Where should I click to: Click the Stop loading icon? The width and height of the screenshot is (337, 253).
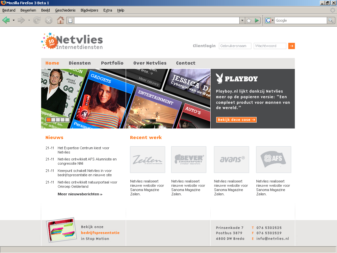[49, 20]
